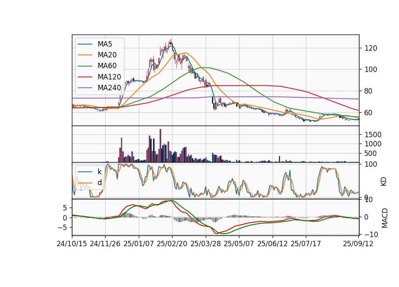The image size is (399, 287).
Task: Click the 80 price axis value
Action: [369, 91]
